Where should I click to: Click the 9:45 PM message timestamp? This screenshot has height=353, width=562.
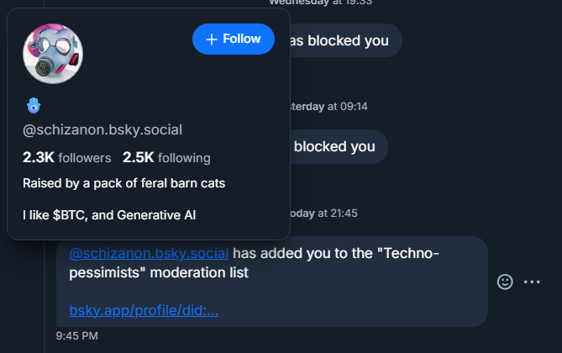pos(77,336)
